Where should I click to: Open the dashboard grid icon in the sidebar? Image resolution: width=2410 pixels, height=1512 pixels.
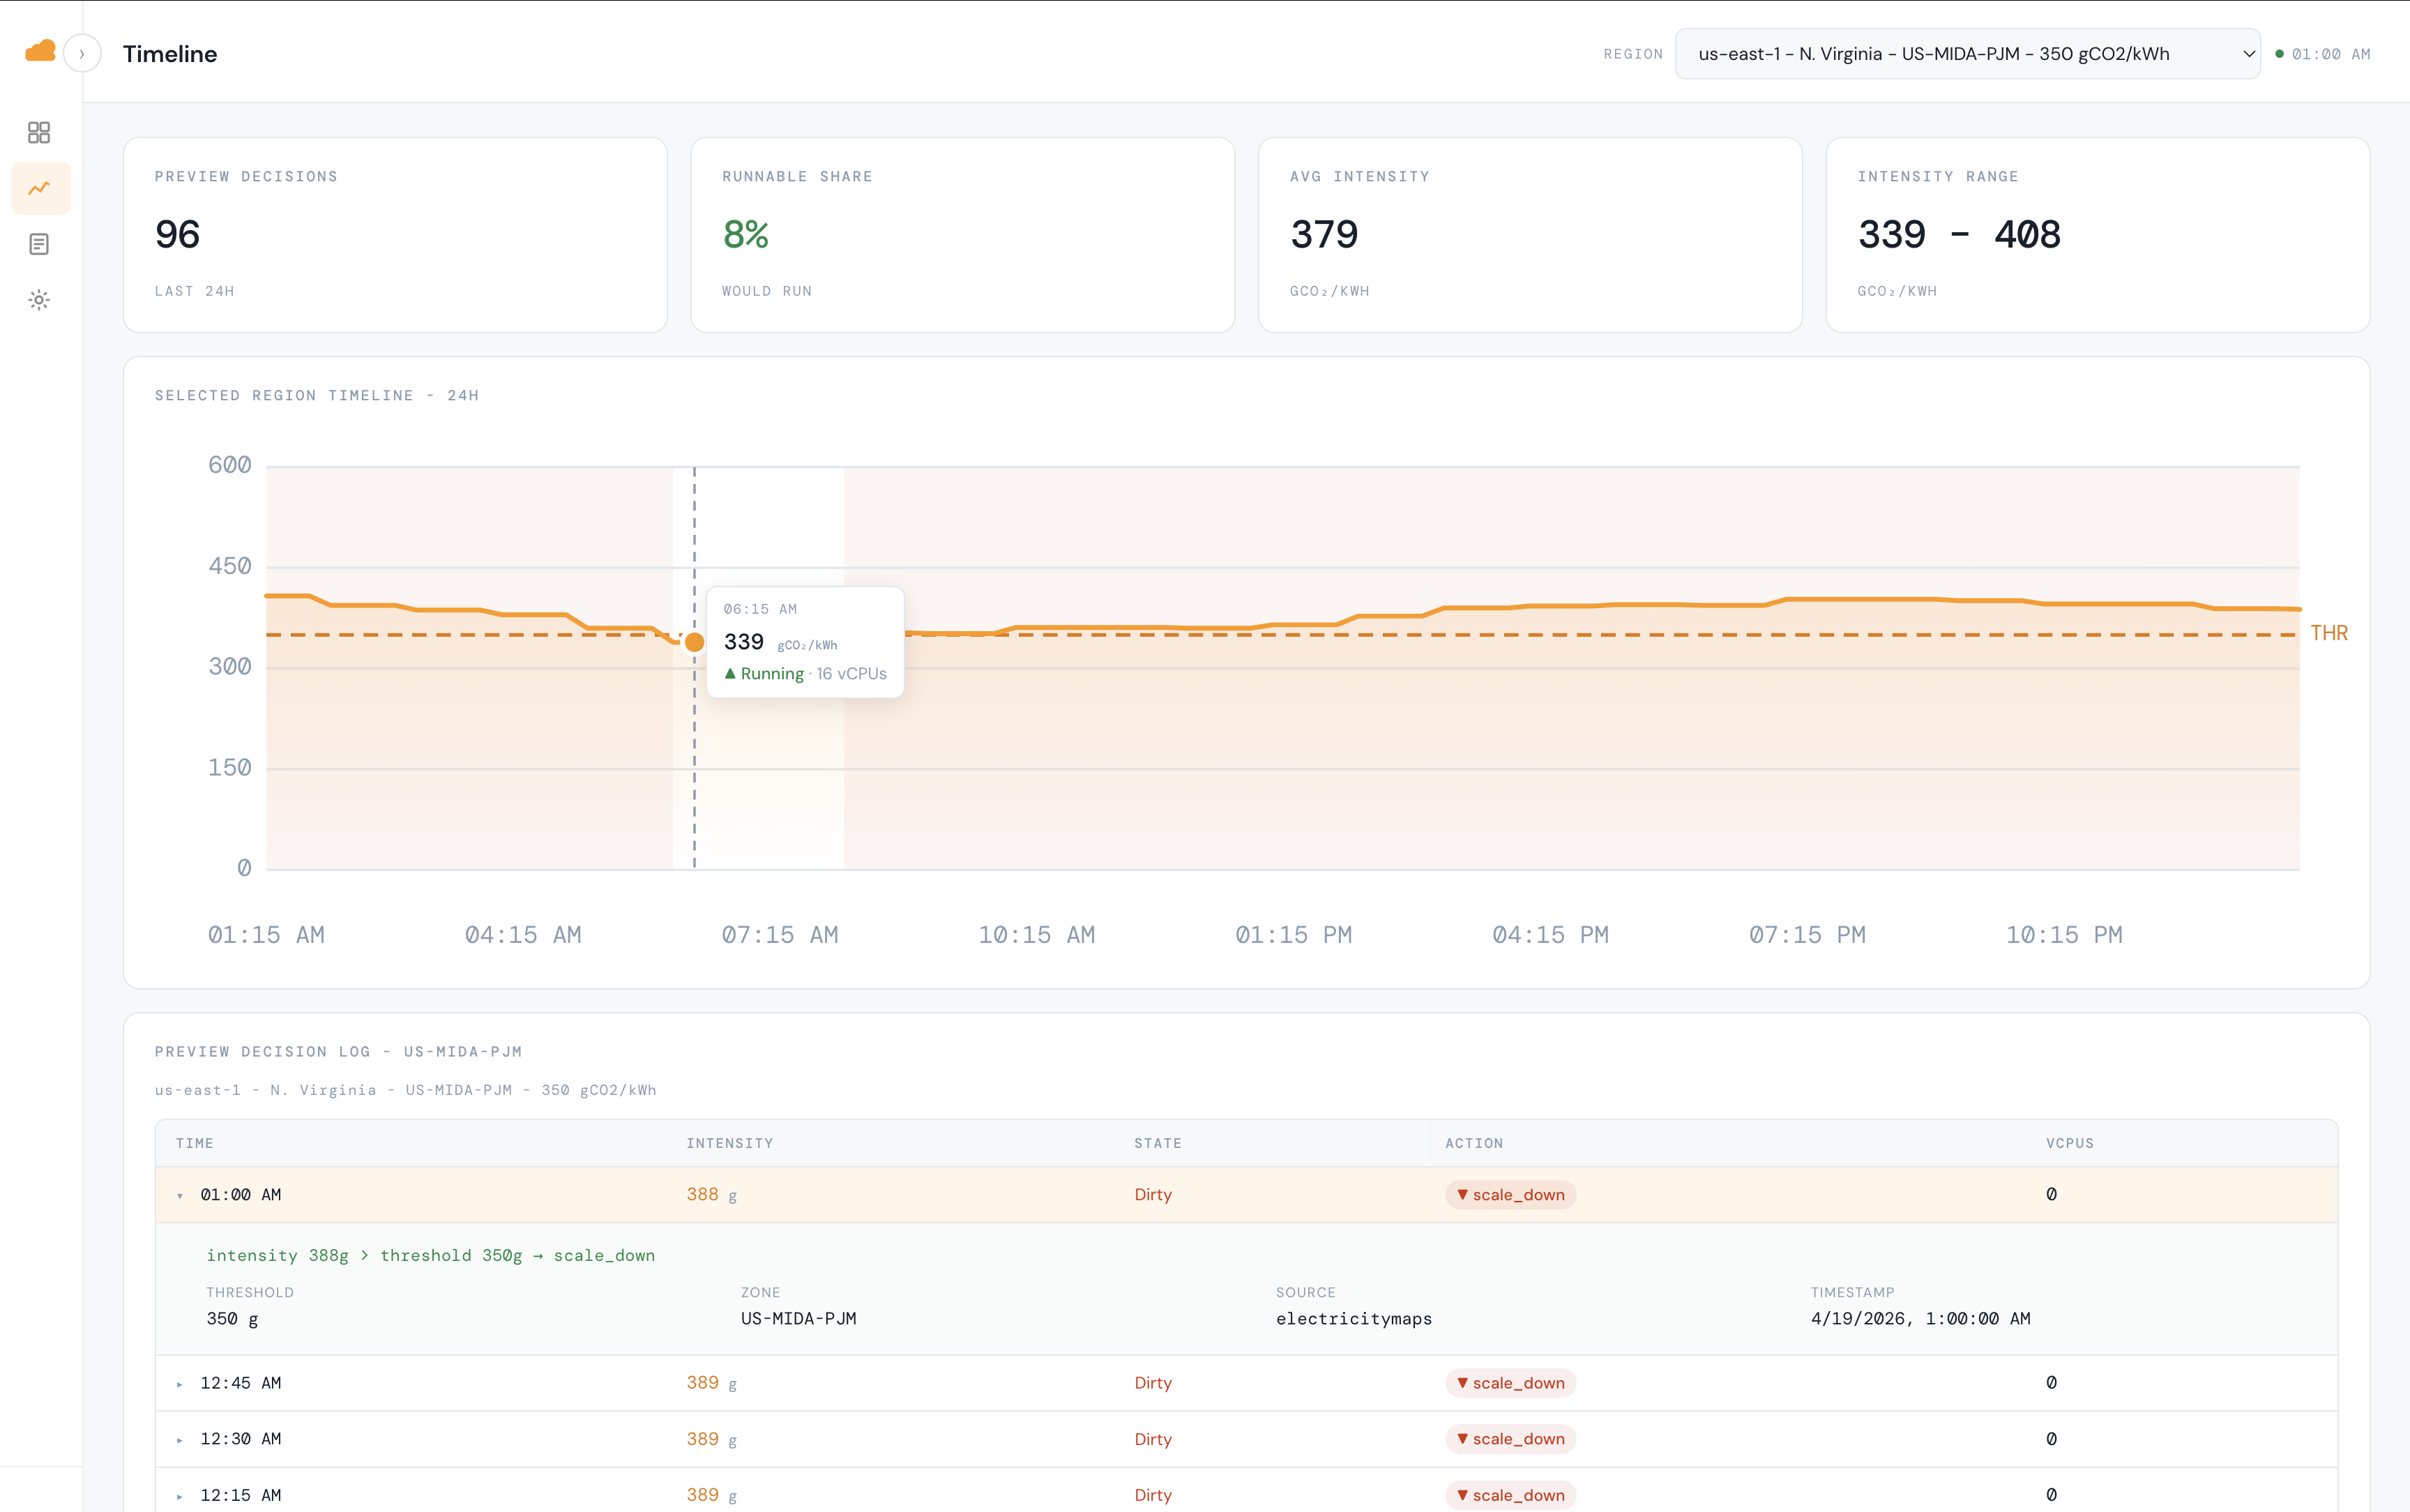[x=39, y=133]
